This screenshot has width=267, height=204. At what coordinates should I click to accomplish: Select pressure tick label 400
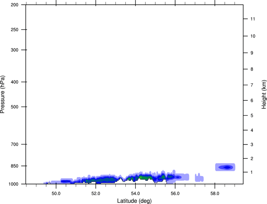click(x=14, y=82)
